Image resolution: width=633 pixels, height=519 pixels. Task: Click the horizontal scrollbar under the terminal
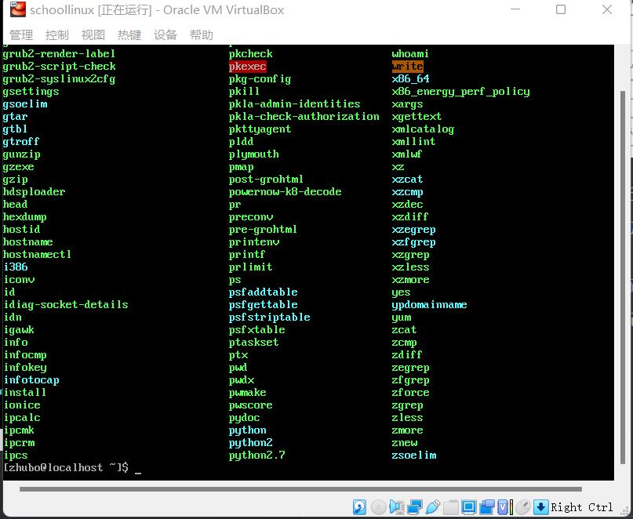300,489
